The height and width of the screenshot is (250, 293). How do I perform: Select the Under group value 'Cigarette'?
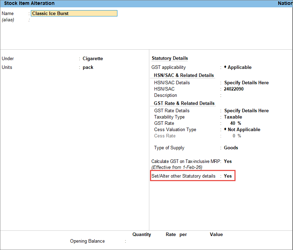coord(93,59)
